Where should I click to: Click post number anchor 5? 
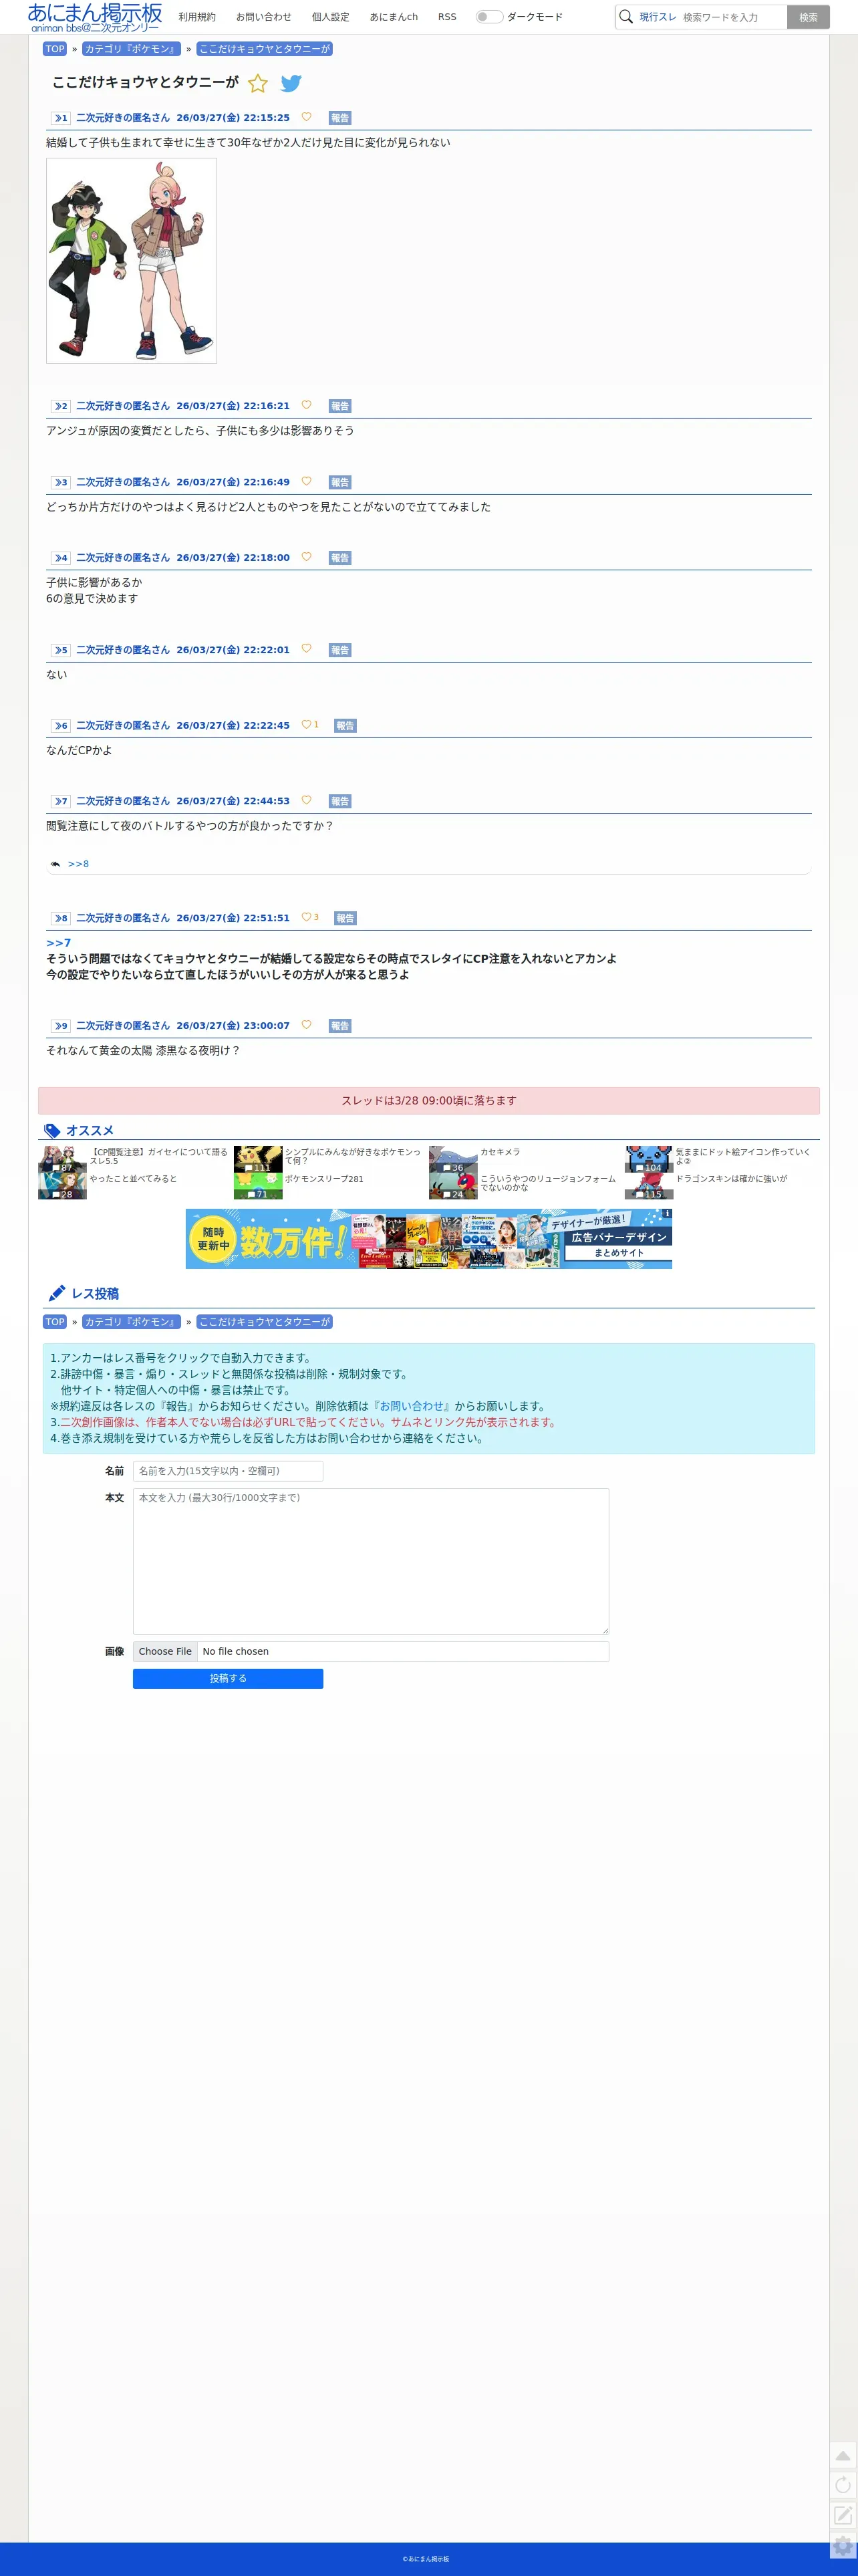[61, 650]
